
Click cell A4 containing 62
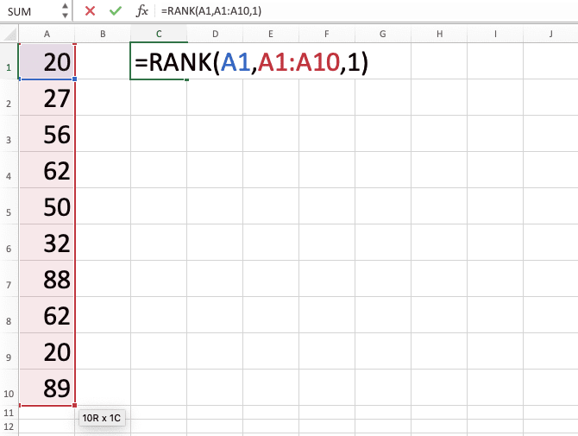coord(47,170)
